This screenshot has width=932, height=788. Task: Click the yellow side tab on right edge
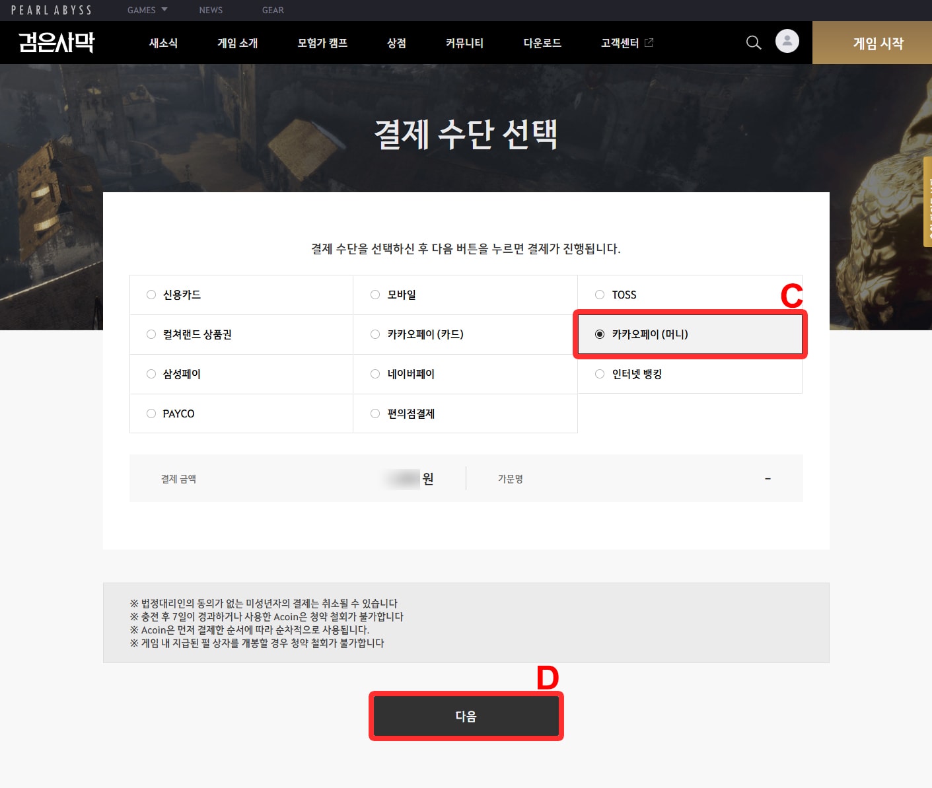pos(927,201)
